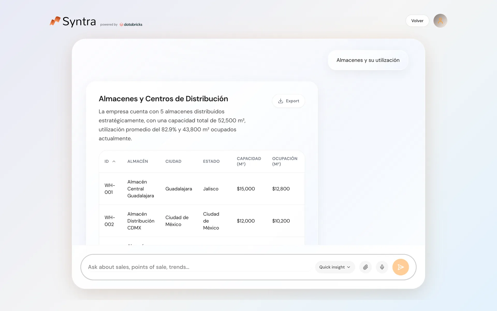The height and width of the screenshot is (311, 497).
Task: Click the Ocupación (M²) column header
Action: click(x=284, y=161)
